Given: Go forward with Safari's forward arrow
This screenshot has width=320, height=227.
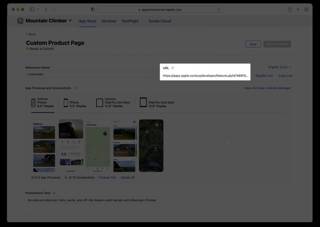Looking at the screenshot, I should 54,9.
